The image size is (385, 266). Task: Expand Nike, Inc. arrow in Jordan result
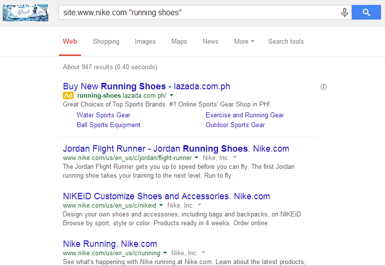pyautogui.click(x=235, y=157)
